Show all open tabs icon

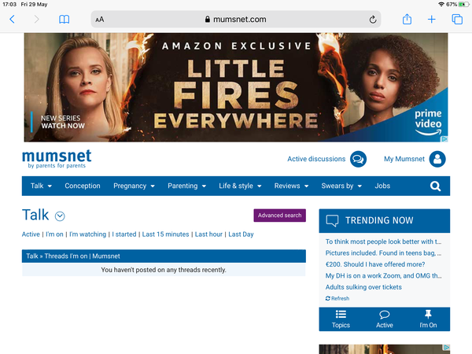click(x=457, y=19)
